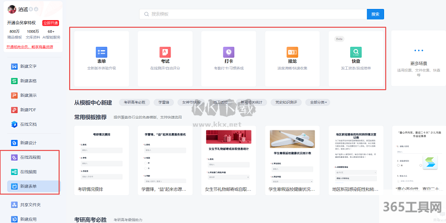Open the 女生节礼物邮寄 template
Screen dimensions: 446x223
coord(229,161)
